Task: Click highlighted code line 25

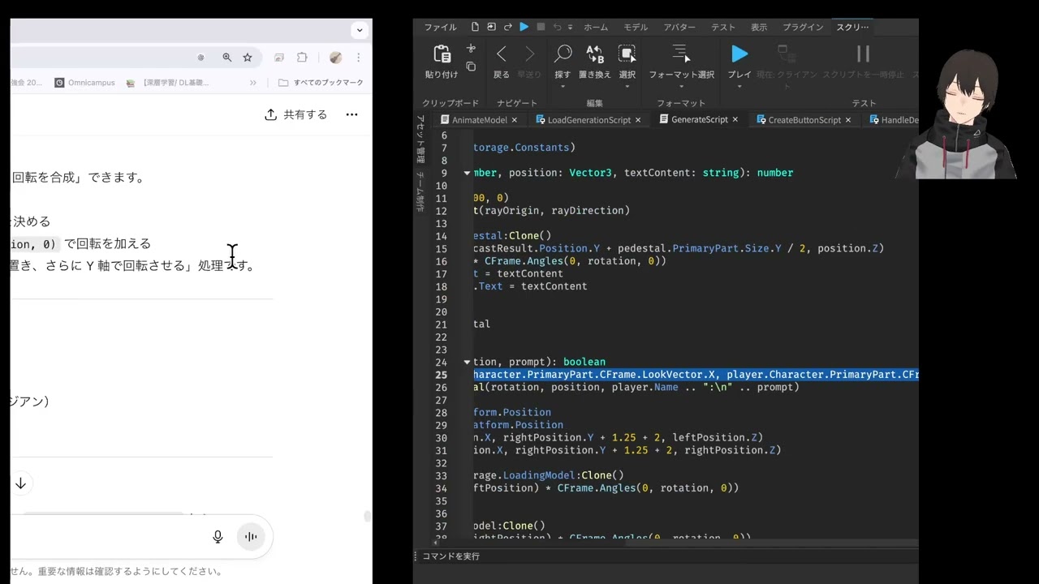Action: tap(696, 375)
